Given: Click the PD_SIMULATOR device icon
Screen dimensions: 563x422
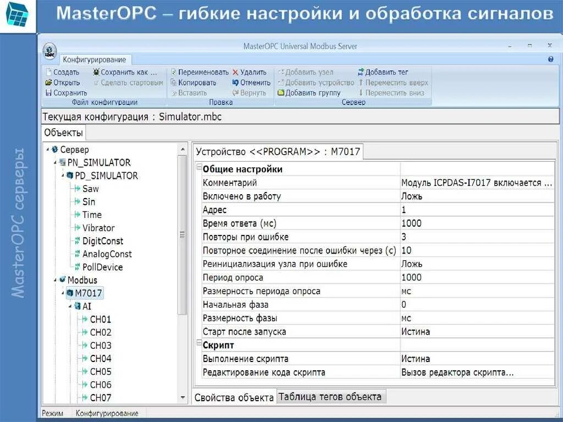Looking at the screenshot, I should pyautogui.click(x=70, y=176).
